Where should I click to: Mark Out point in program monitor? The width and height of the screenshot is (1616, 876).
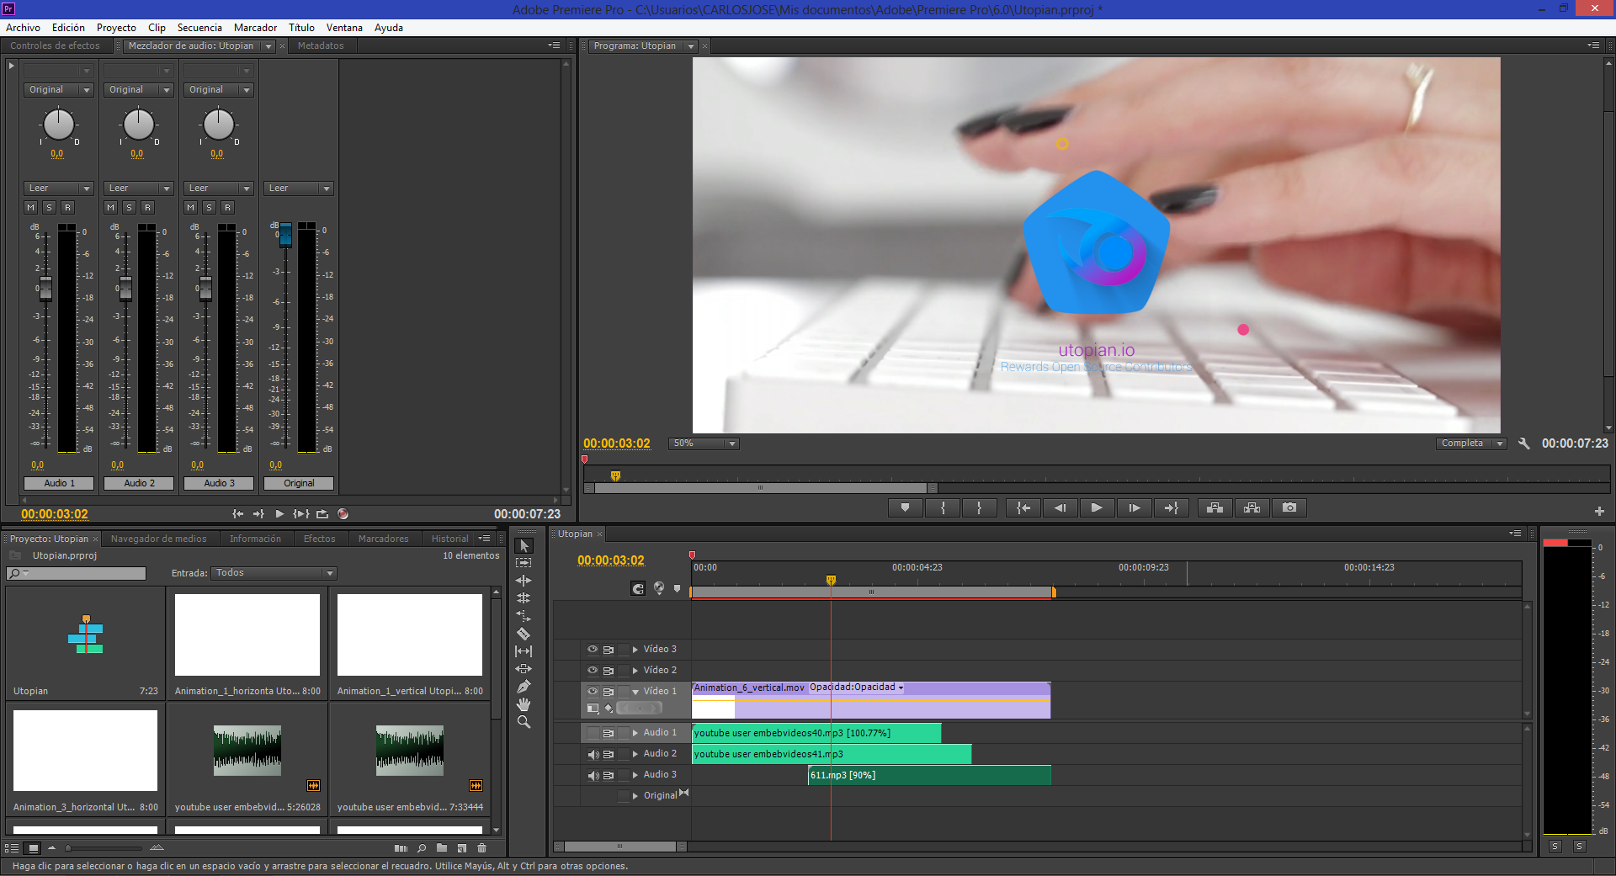[x=980, y=507]
